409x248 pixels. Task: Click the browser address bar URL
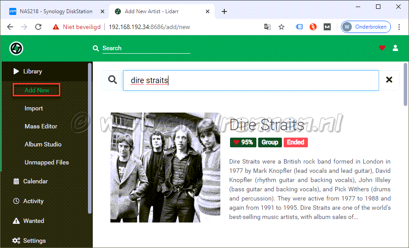[149, 27]
